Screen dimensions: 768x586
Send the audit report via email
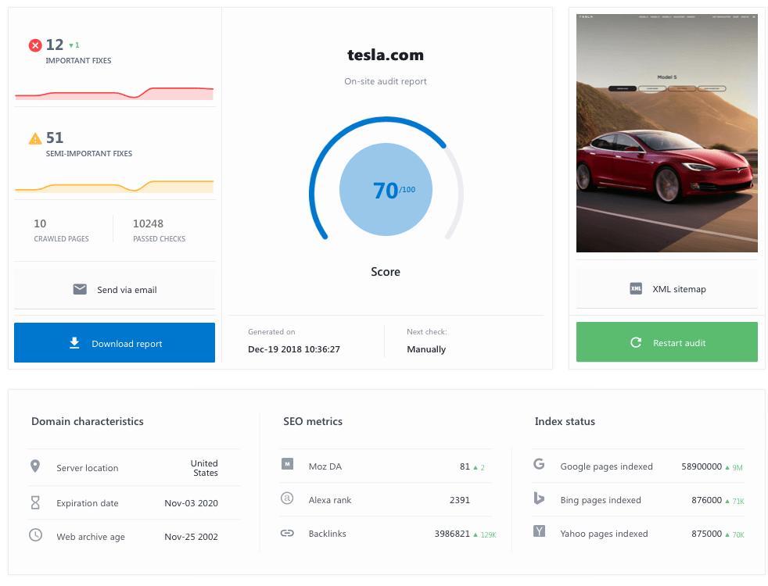115,289
